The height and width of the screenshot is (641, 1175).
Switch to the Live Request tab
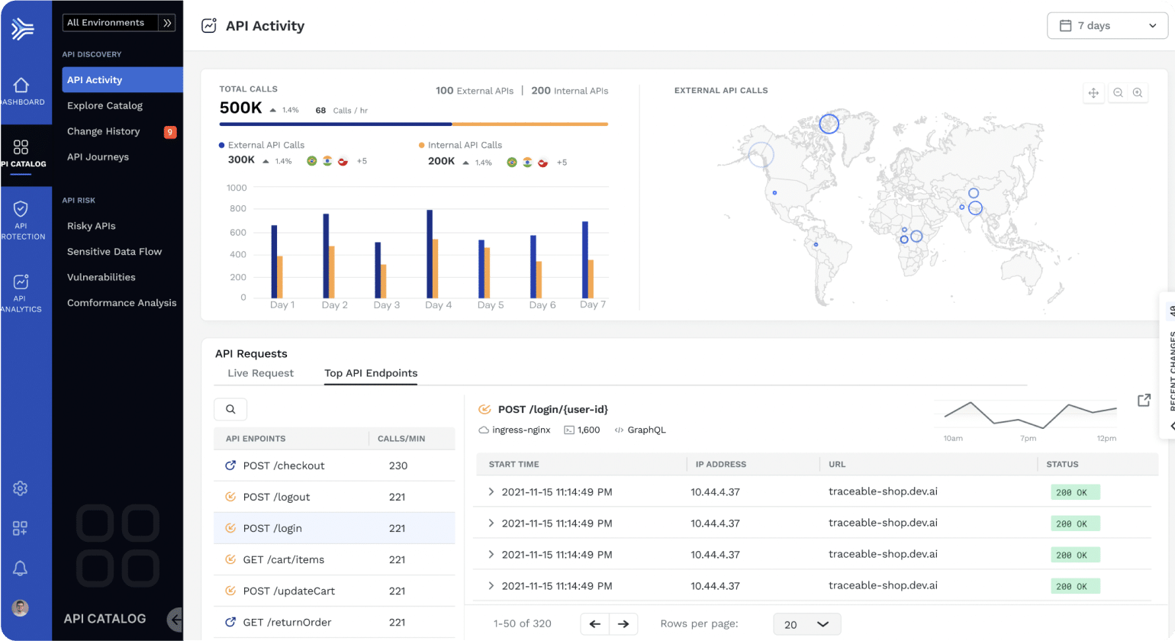(x=260, y=373)
